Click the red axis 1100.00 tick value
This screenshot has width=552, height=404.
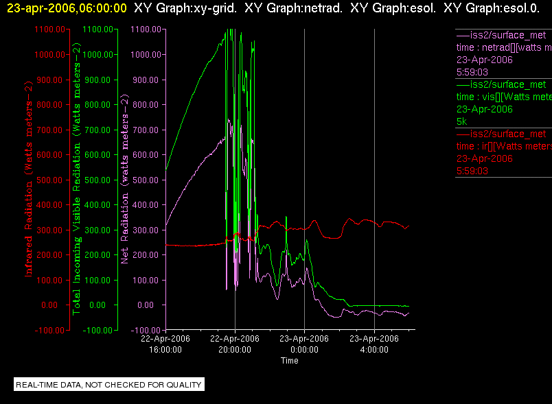49,29
